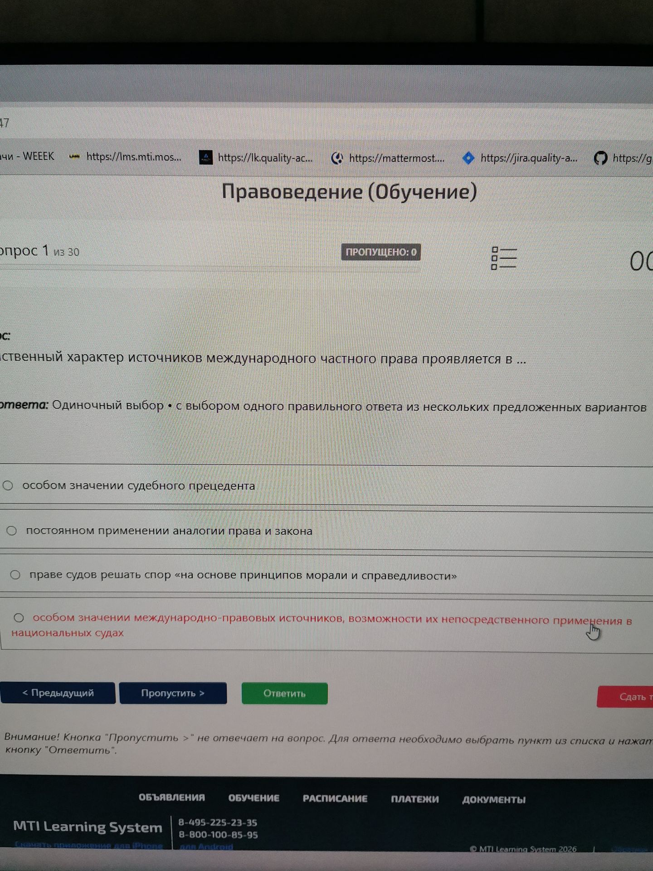Click the red 'Сдать' button
The image size is (653, 871).
(625, 697)
